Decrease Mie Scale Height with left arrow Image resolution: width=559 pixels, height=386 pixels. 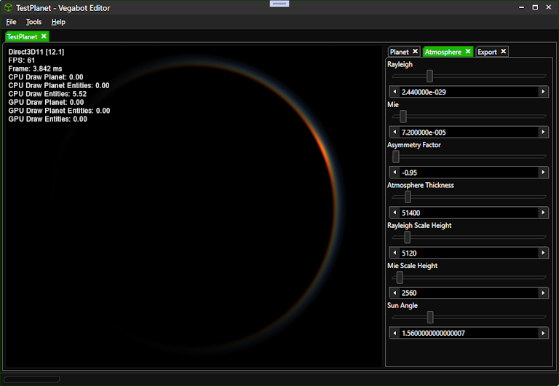[x=395, y=293]
